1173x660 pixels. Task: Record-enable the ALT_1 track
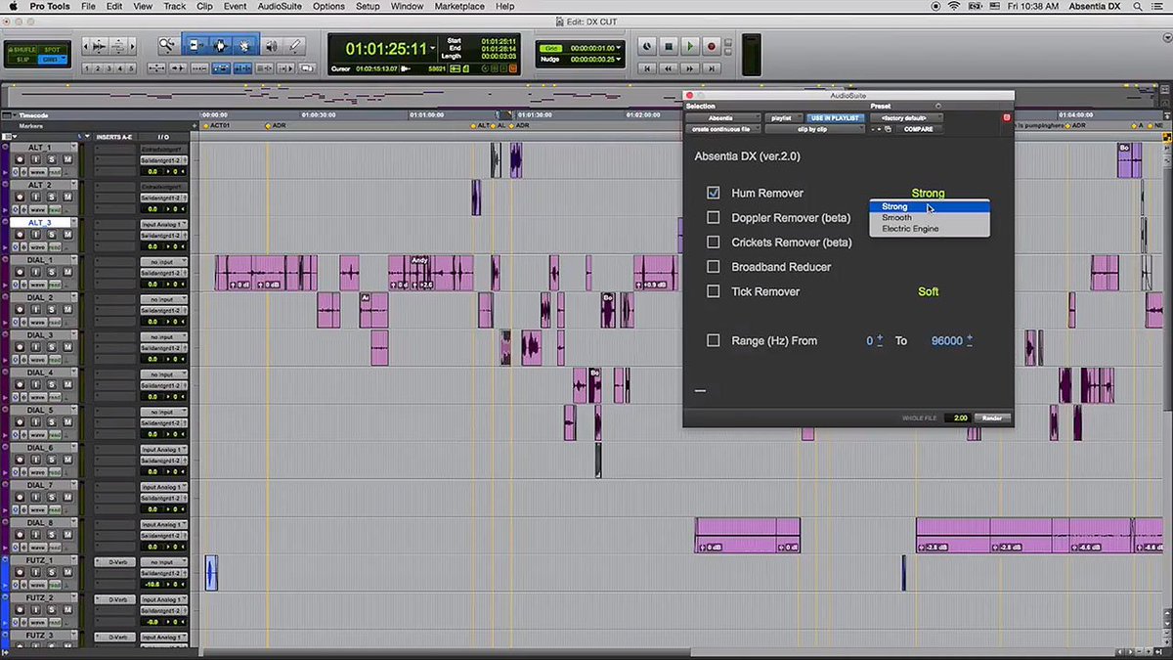20,159
